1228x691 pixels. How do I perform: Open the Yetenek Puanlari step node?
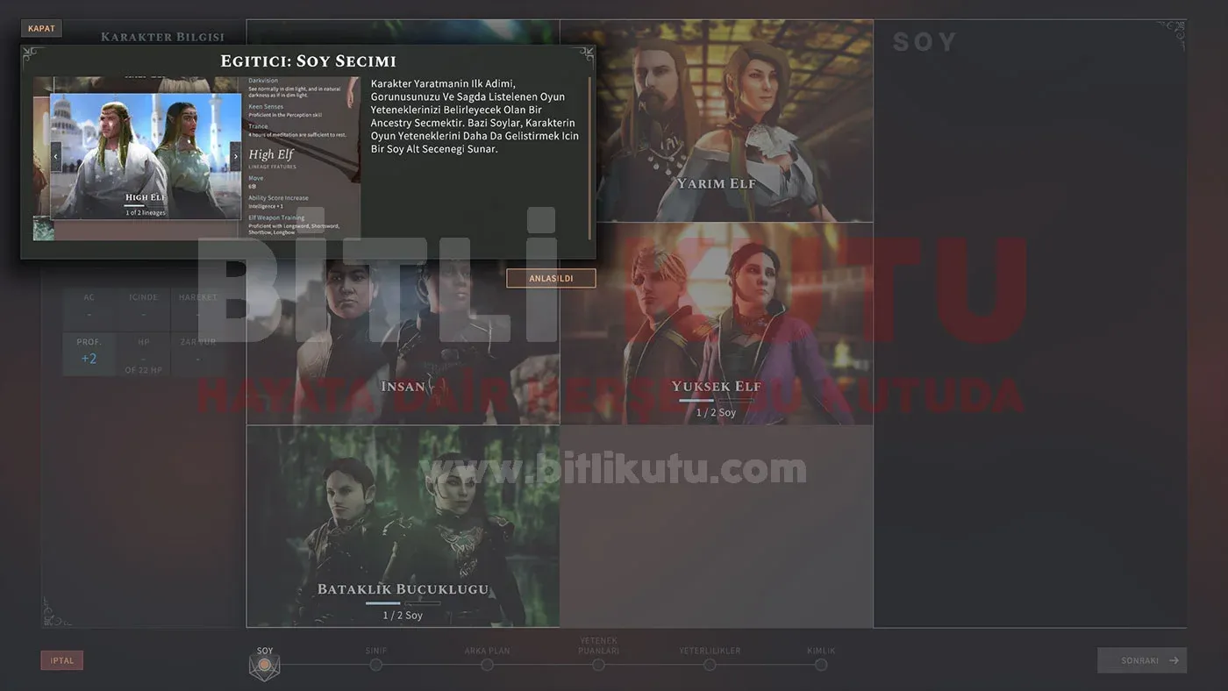pyautogui.click(x=598, y=665)
